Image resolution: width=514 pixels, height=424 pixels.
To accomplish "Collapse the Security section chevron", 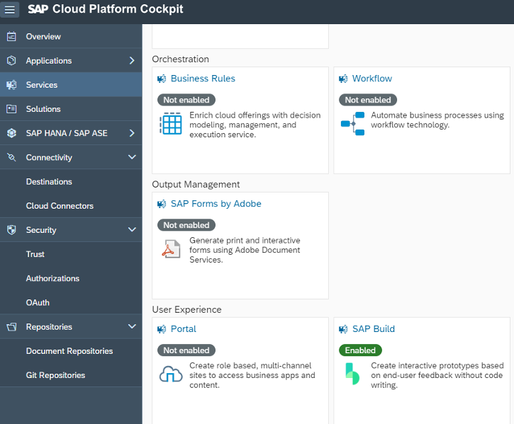I will click(x=132, y=229).
